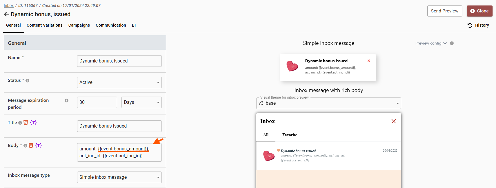Click the {T} template icon next to Title
The image size is (496, 188).
pos(33,123)
